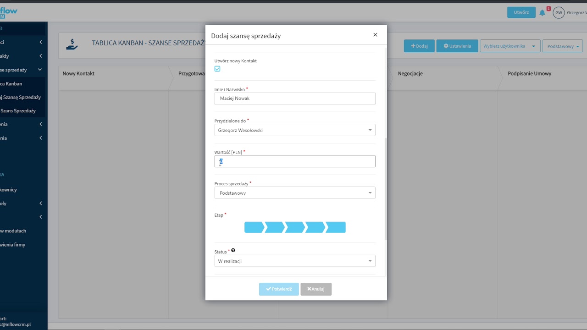Open Ustawienia settings button

click(457, 46)
